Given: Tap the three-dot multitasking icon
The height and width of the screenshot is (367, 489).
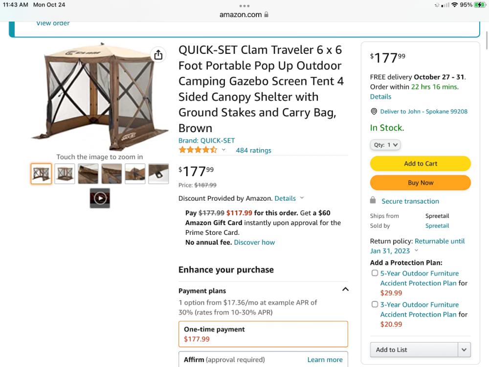Looking at the screenshot, I should point(244,6).
